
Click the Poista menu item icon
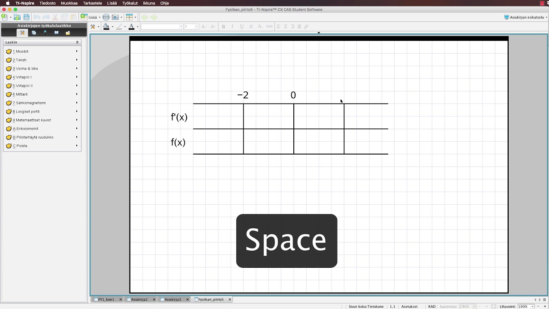pos(9,146)
